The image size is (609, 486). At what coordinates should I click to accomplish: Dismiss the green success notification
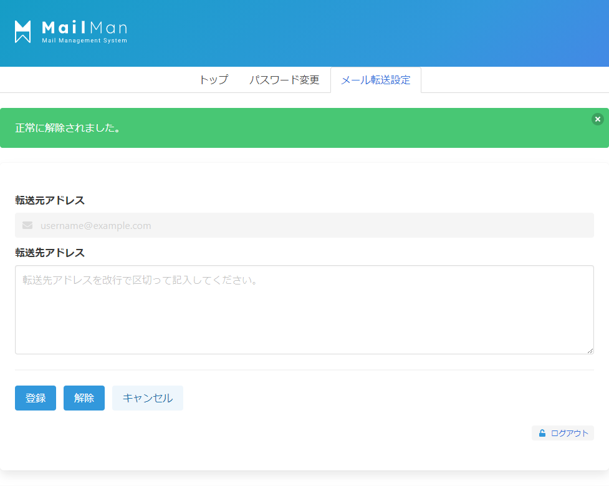coord(597,119)
